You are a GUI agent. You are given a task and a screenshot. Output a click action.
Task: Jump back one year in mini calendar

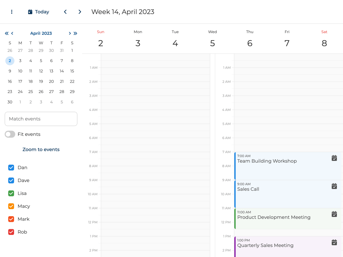(x=6, y=33)
